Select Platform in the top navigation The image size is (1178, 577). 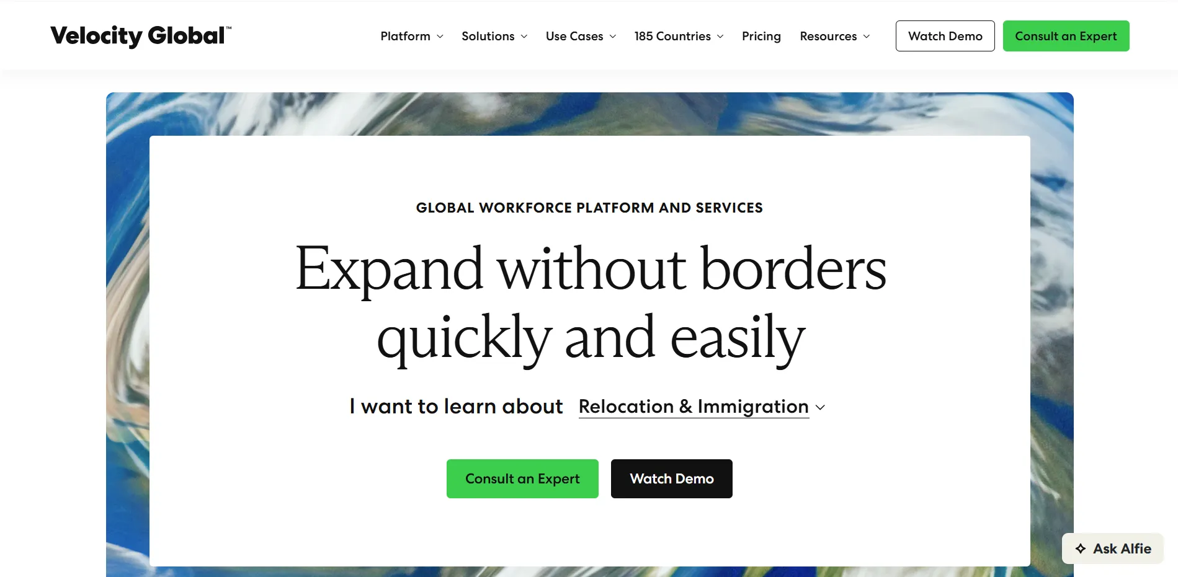tap(404, 36)
